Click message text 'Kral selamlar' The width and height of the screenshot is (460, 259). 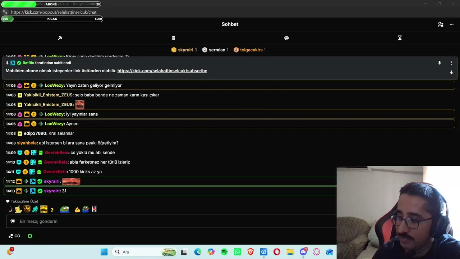point(61,133)
